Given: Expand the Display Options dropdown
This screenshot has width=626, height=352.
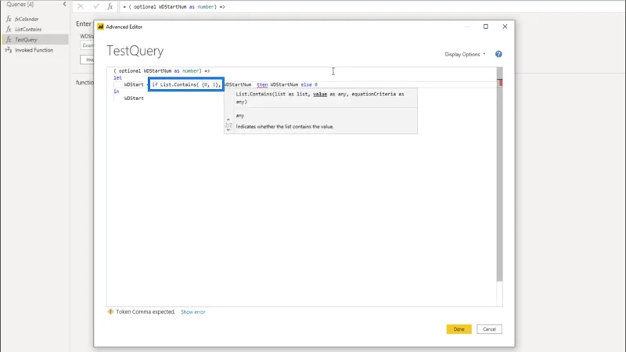Looking at the screenshot, I should [465, 54].
